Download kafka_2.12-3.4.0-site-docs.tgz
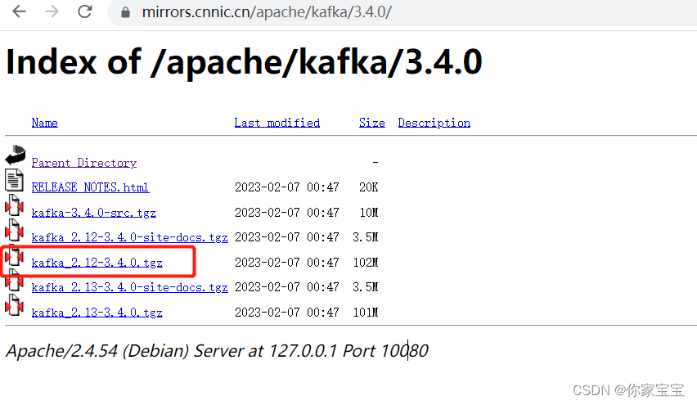Screen dimensions: 697x405 (x=130, y=237)
